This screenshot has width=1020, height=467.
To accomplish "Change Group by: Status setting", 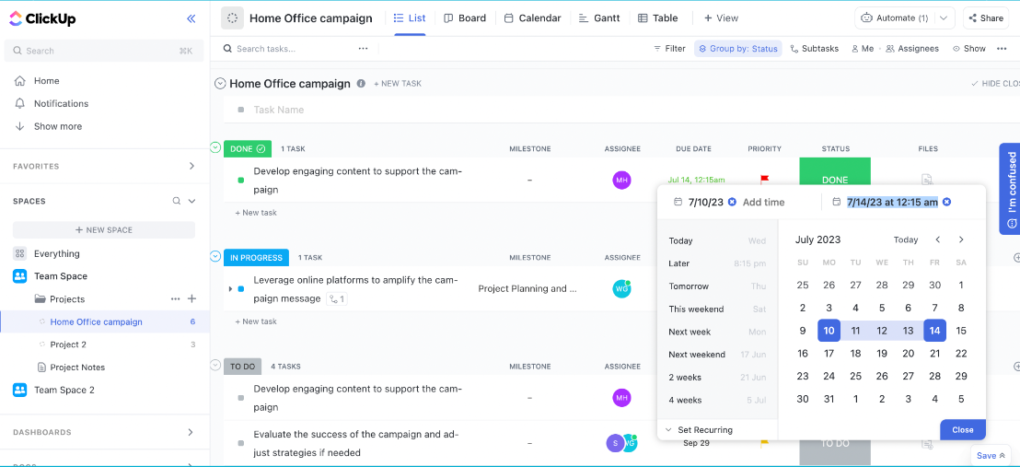I will (737, 49).
